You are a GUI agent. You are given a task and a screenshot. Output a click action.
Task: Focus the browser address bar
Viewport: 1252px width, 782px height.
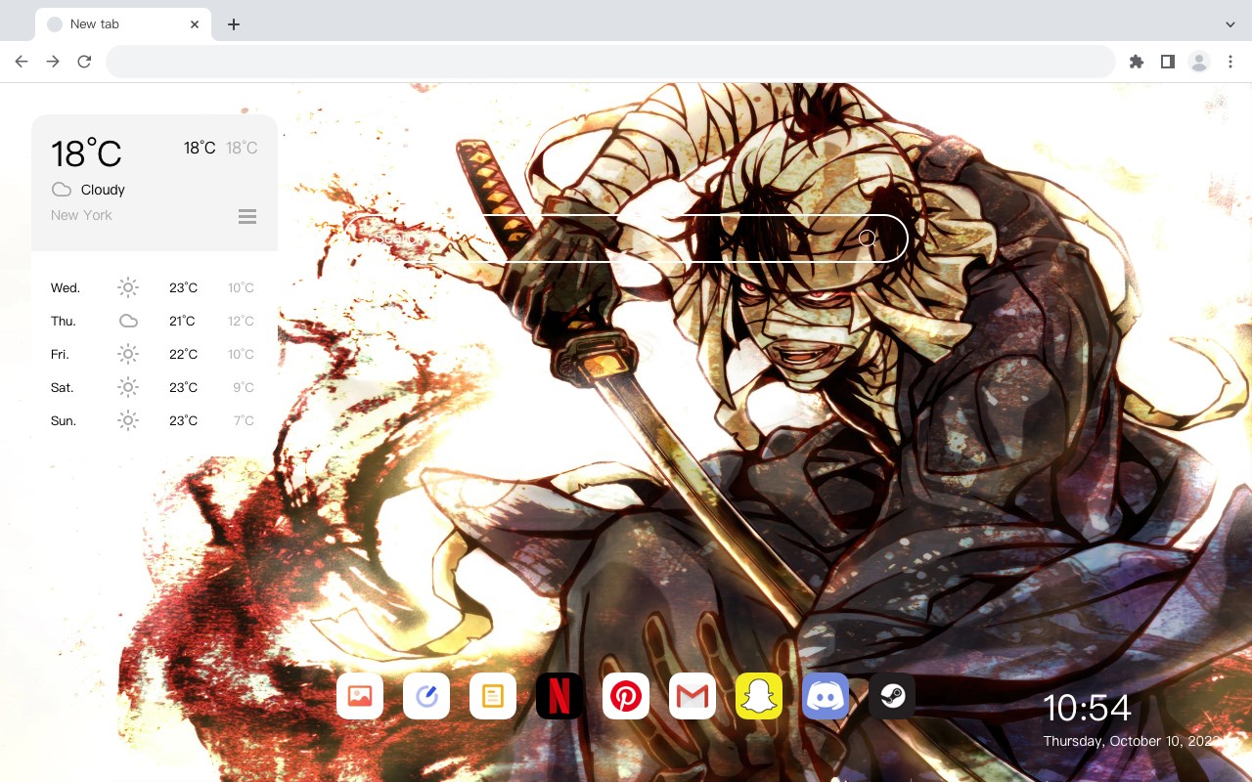[x=610, y=62]
